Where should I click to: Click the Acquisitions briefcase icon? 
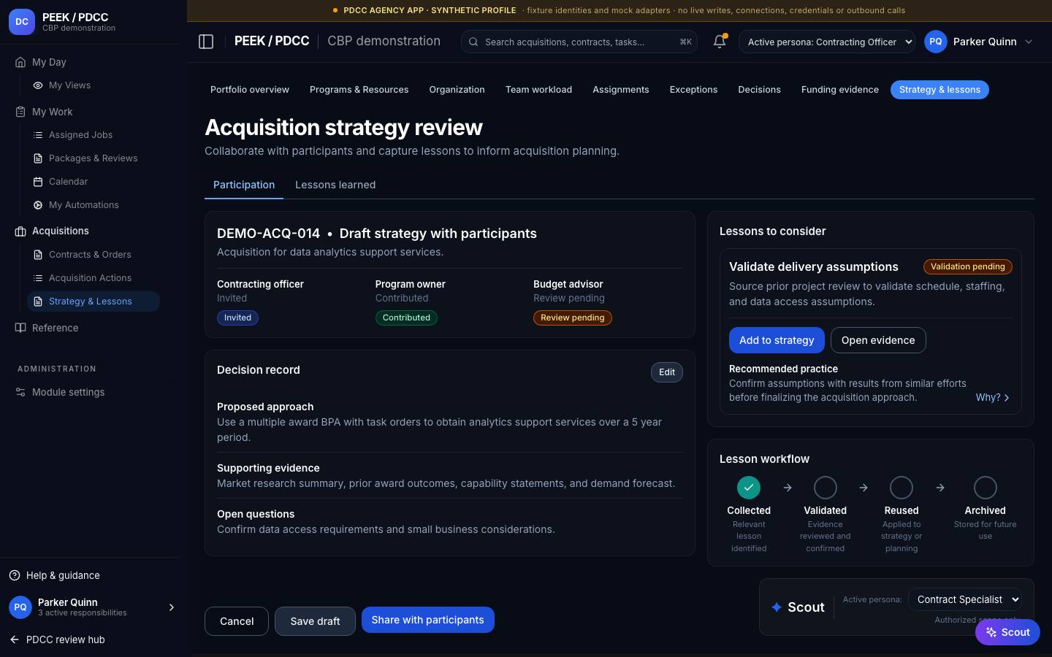coord(20,231)
